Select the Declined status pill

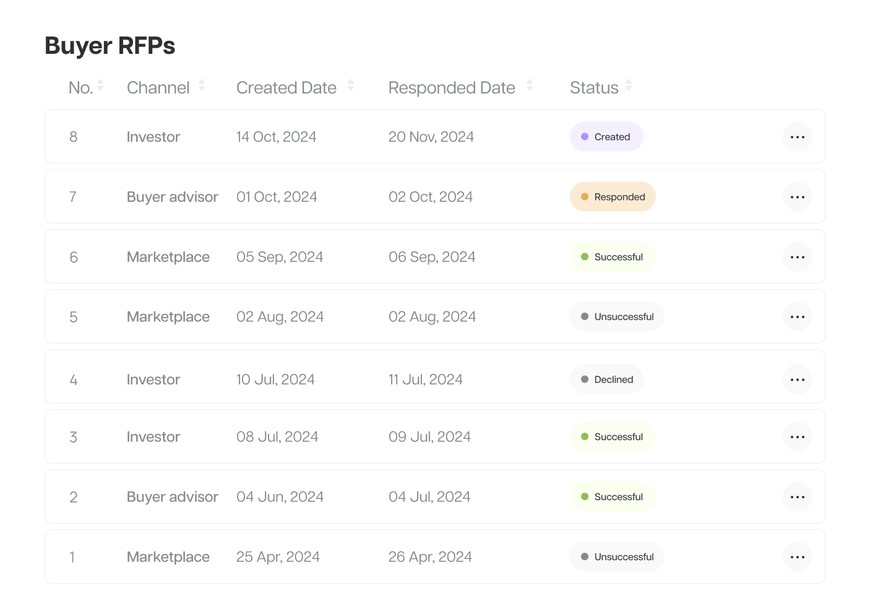606,379
